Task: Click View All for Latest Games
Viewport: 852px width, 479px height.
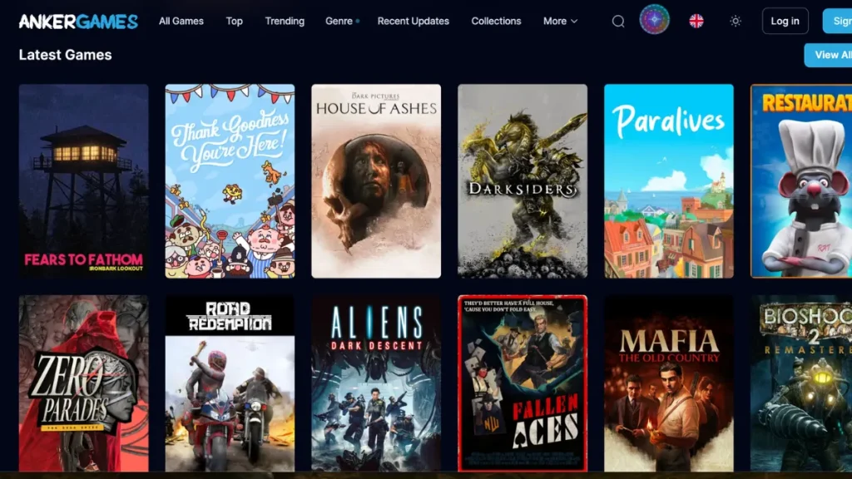Action: (x=828, y=55)
